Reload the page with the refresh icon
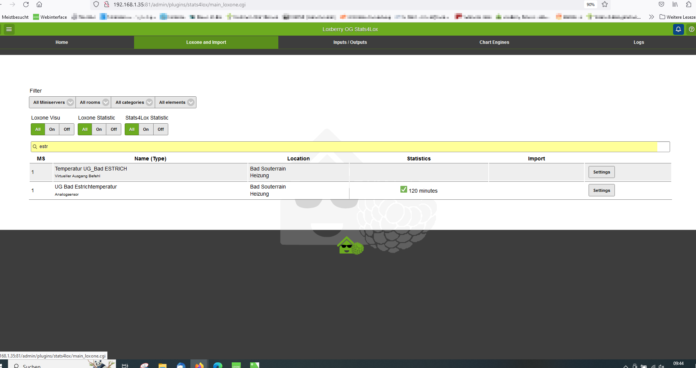The image size is (696, 368). tap(26, 4)
